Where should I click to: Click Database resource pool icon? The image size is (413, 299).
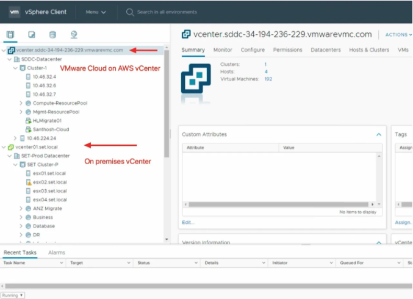tap(28, 226)
